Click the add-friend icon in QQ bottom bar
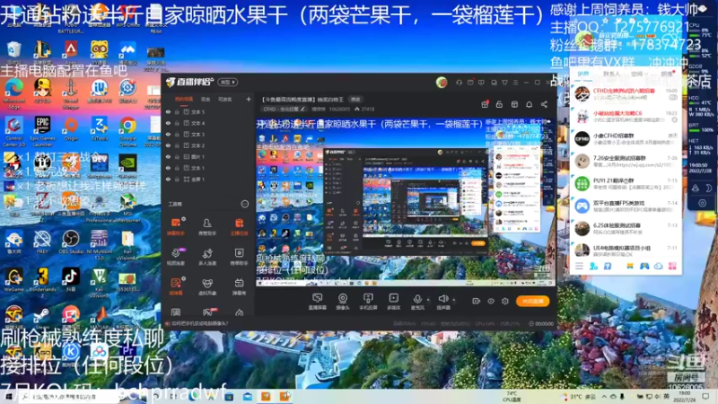Screen dimensions: 718x404 click(594, 266)
